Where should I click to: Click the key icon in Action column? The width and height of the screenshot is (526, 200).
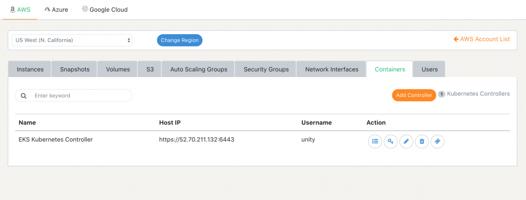click(x=391, y=141)
